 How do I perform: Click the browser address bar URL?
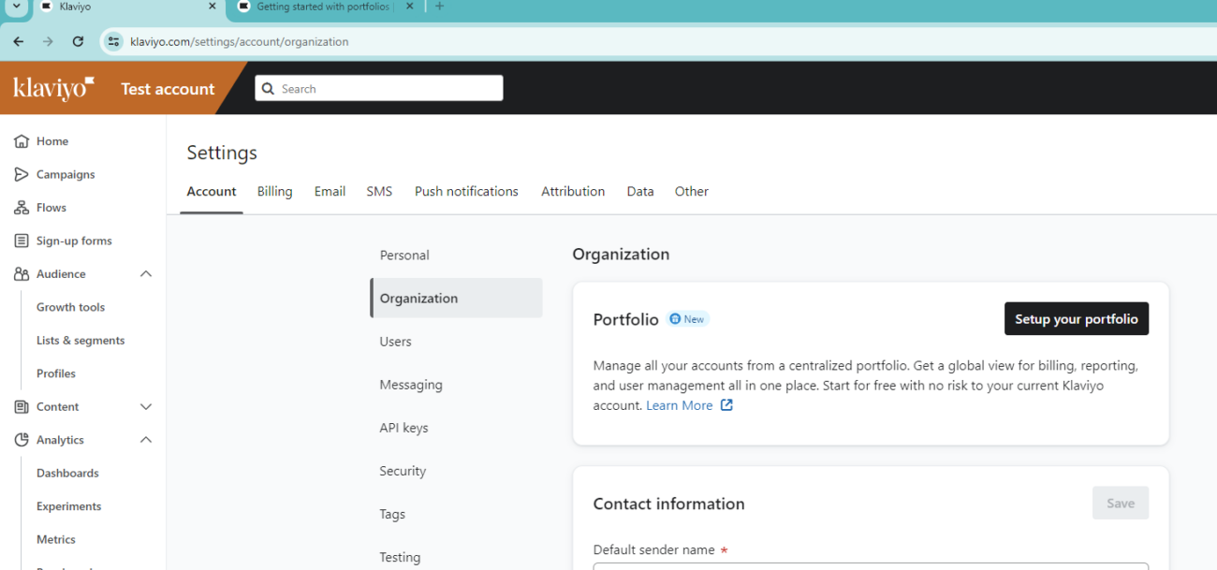tap(240, 42)
